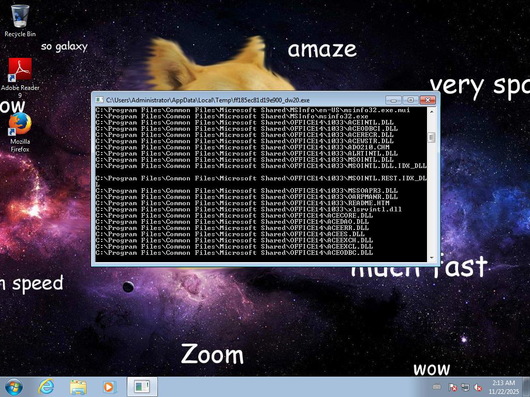The image size is (530, 397).
Task: Open the Windows Start menu orb
Action: point(14,387)
